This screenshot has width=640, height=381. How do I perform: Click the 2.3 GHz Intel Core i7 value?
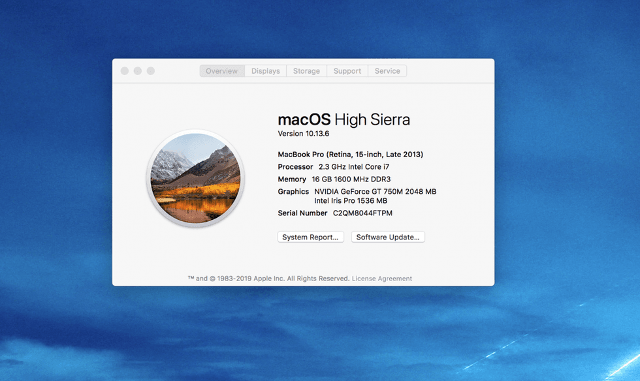(x=354, y=167)
